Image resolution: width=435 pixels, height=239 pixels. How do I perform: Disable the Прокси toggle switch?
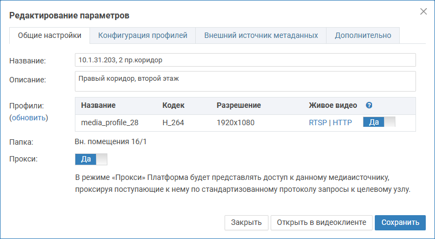click(91, 159)
